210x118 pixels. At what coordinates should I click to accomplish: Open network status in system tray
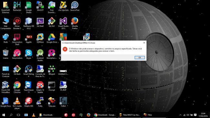point(184,115)
